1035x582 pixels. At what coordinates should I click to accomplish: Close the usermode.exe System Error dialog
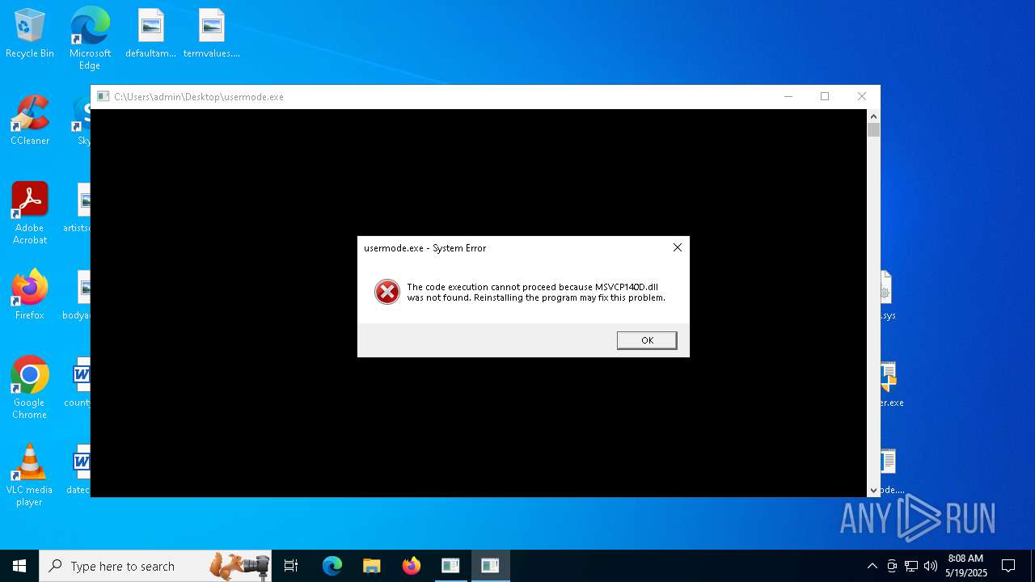coord(678,247)
